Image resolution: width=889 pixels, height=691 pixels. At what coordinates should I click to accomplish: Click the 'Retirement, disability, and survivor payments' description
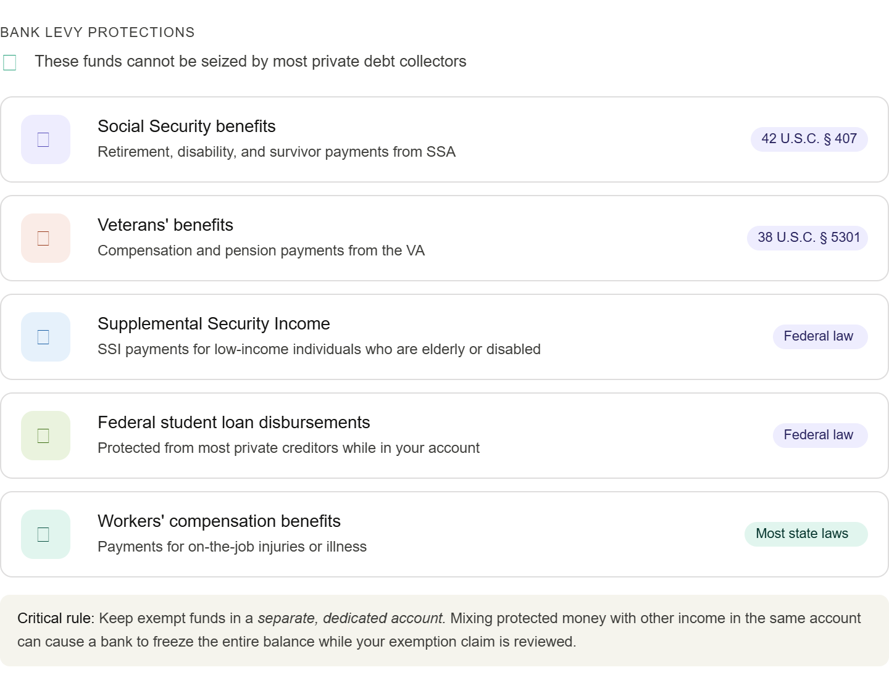tap(277, 152)
